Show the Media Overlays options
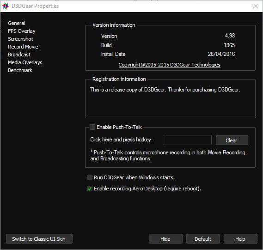This screenshot has height=250, width=263. 25,62
